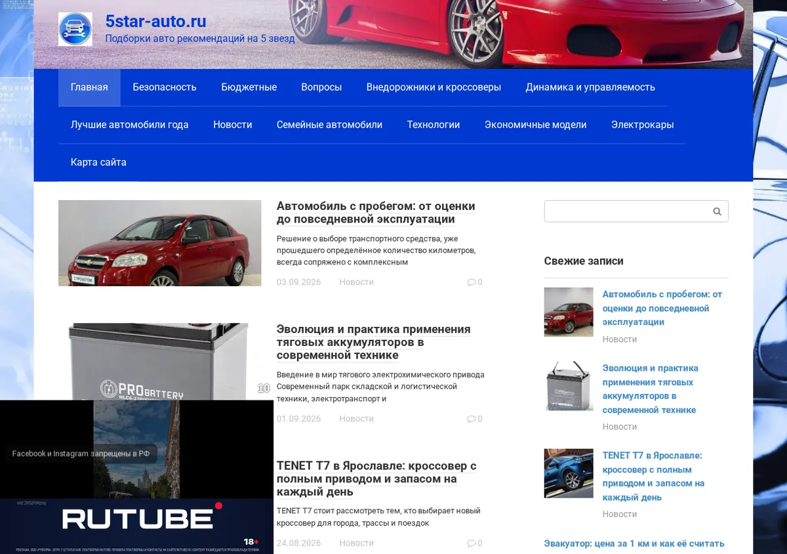This screenshot has height=554, width=787.
Task: Click into the sidebar search field
Action: click(x=628, y=211)
